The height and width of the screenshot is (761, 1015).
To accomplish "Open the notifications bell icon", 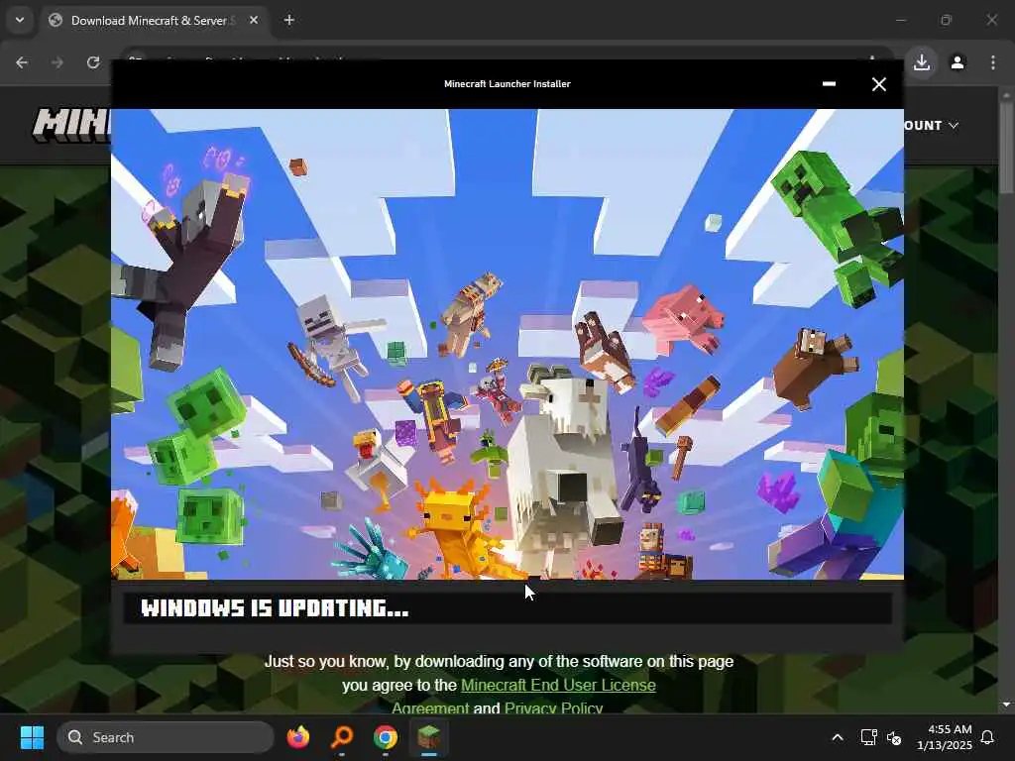I will pyautogui.click(x=987, y=737).
